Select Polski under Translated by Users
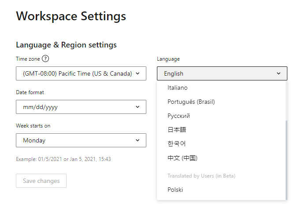This screenshot has height=208, width=305. (175, 190)
